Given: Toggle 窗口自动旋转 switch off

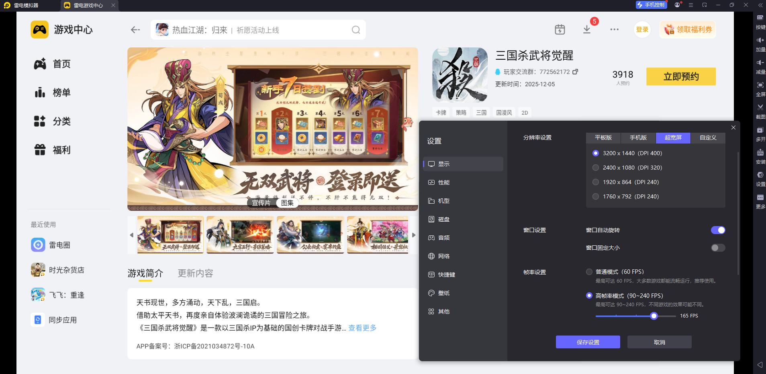Looking at the screenshot, I should click(x=718, y=230).
